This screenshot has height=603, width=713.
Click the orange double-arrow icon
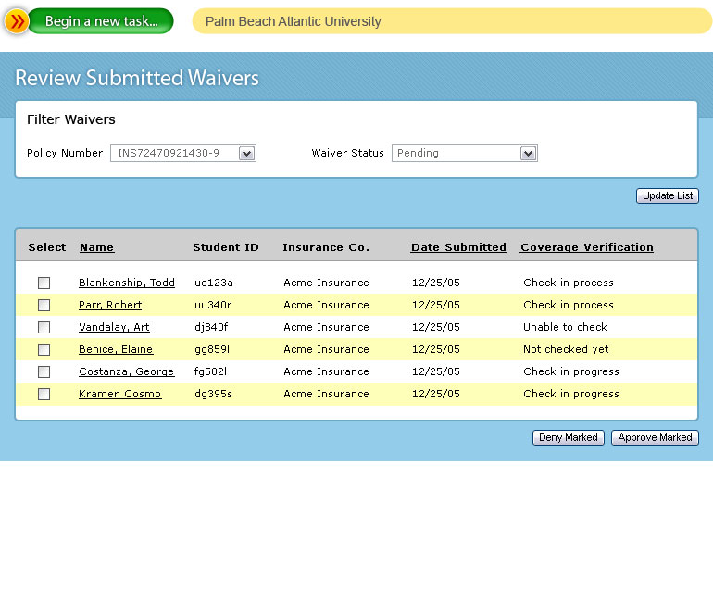(x=17, y=21)
